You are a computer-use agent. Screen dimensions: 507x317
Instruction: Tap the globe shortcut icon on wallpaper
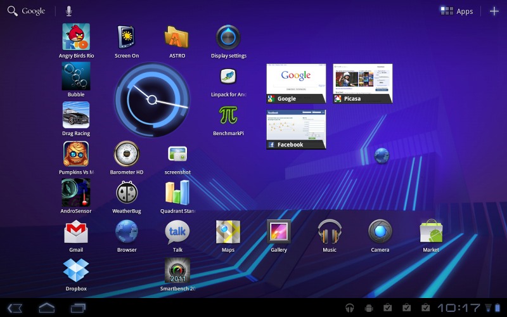[382, 155]
